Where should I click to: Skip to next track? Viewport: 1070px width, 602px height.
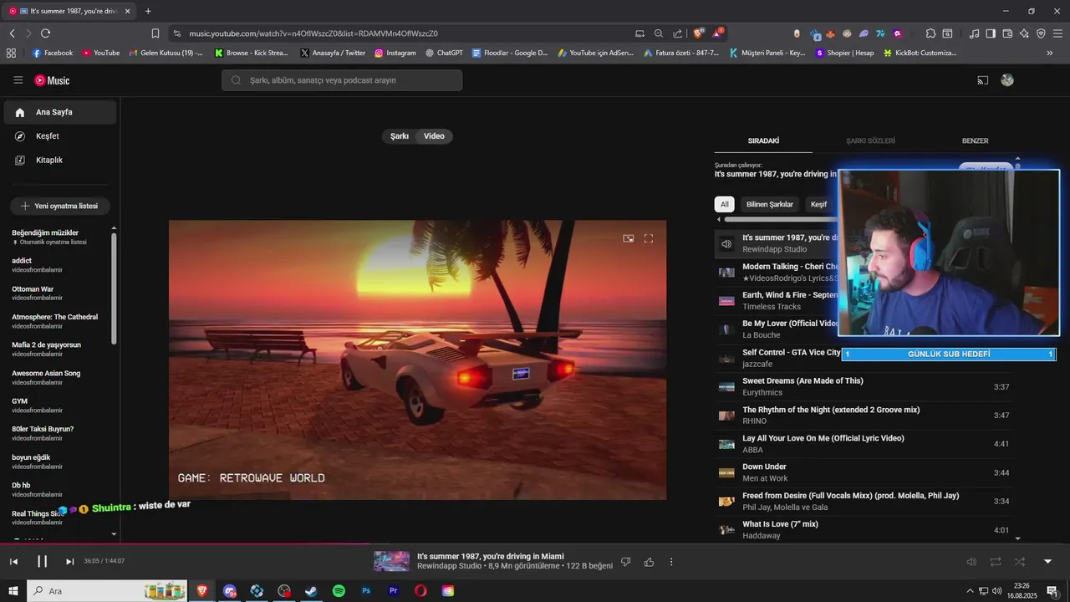69,562
